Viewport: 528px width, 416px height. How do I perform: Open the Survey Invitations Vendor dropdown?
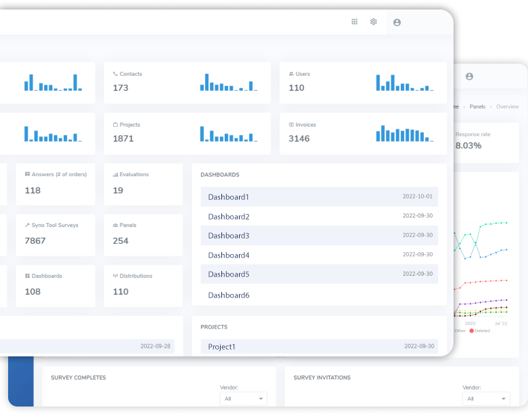[x=486, y=399]
